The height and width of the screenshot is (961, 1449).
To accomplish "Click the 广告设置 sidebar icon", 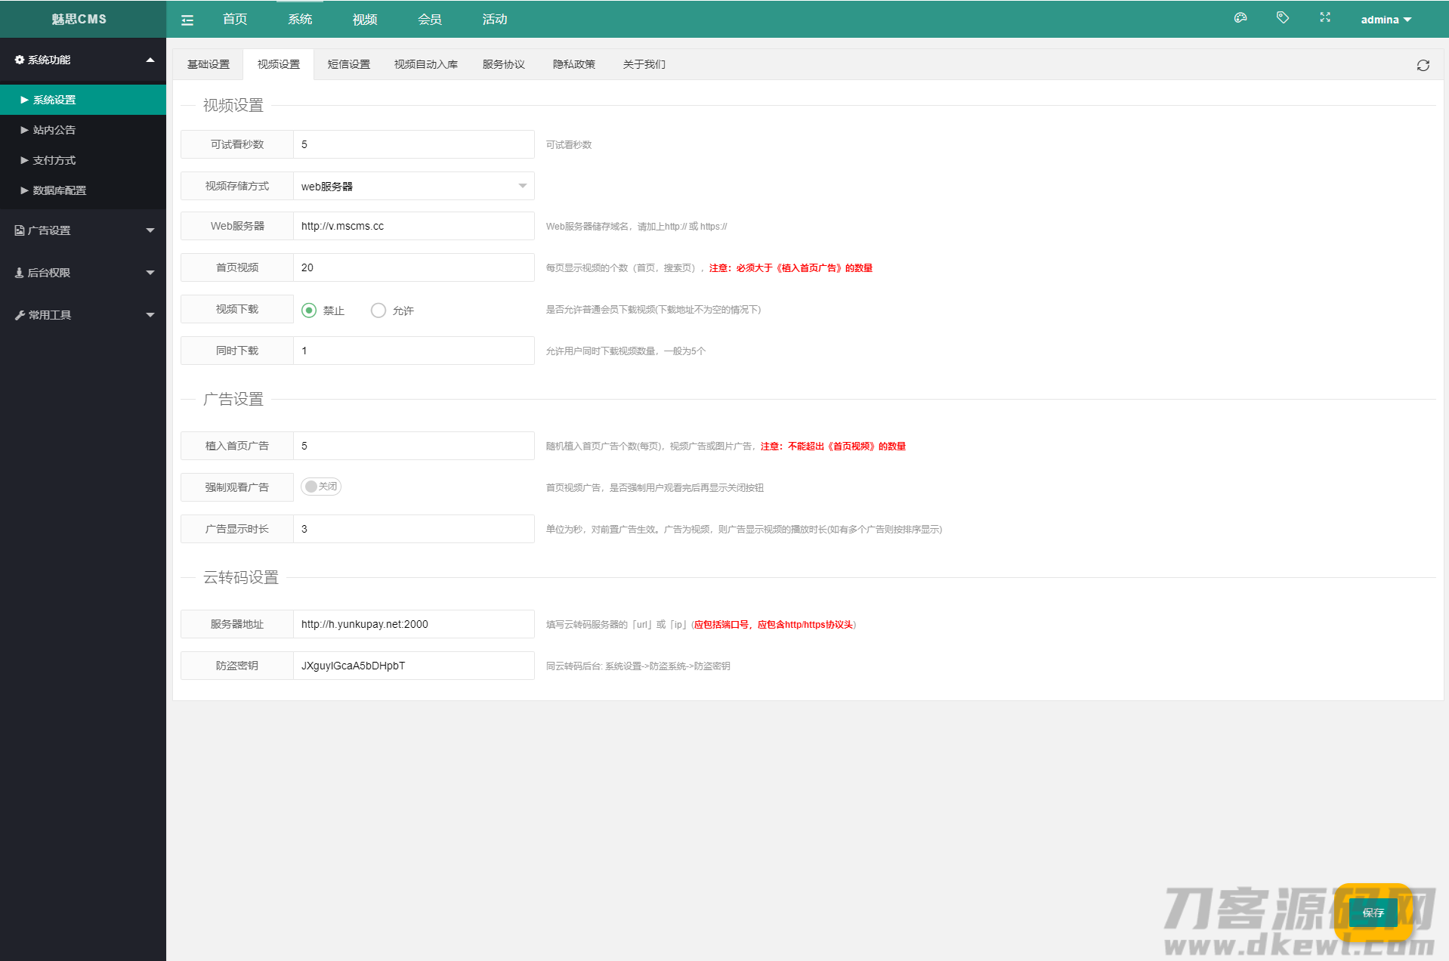I will [x=20, y=230].
